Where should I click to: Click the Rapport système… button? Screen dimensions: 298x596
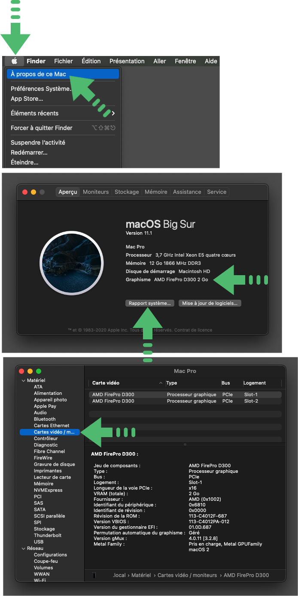pyautogui.click(x=150, y=303)
